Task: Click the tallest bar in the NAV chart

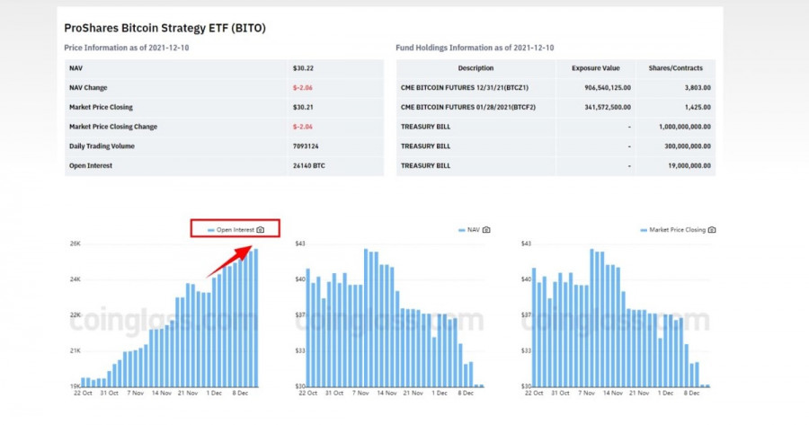Action: click(x=366, y=318)
